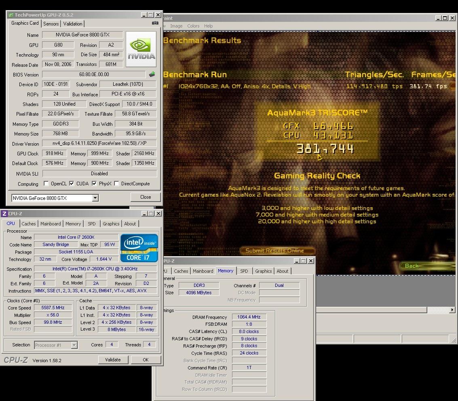Image resolution: width=458 pixels, height=401 pixels.
Task: Click the BIOS Version field 60.80.0E.00.00
Action: [94, 74]
